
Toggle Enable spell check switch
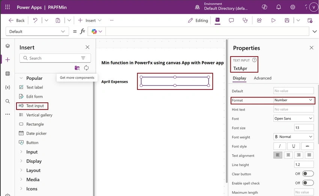(308, 183)
